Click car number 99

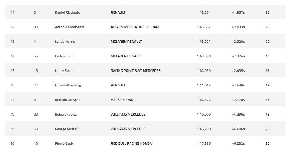(36, 27)
